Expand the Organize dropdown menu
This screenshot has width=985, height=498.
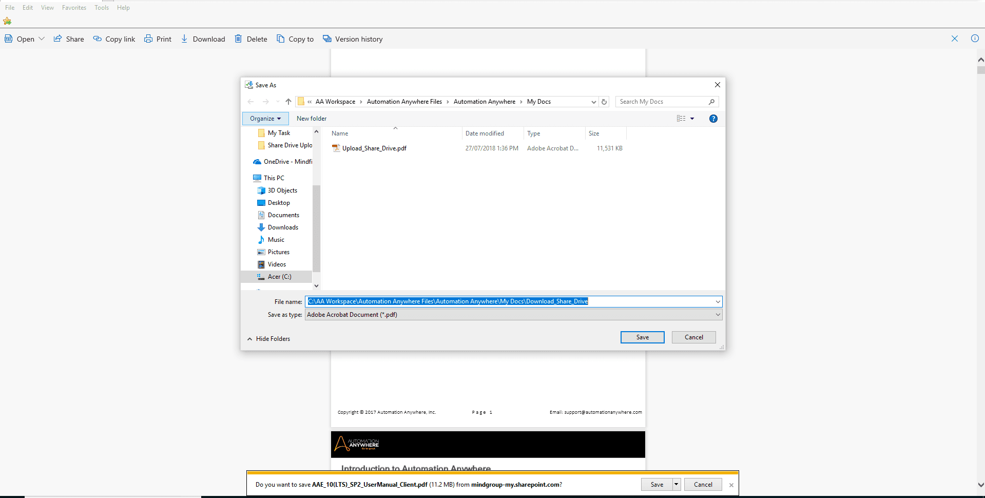pyautogui.click(x=265, y=119)
